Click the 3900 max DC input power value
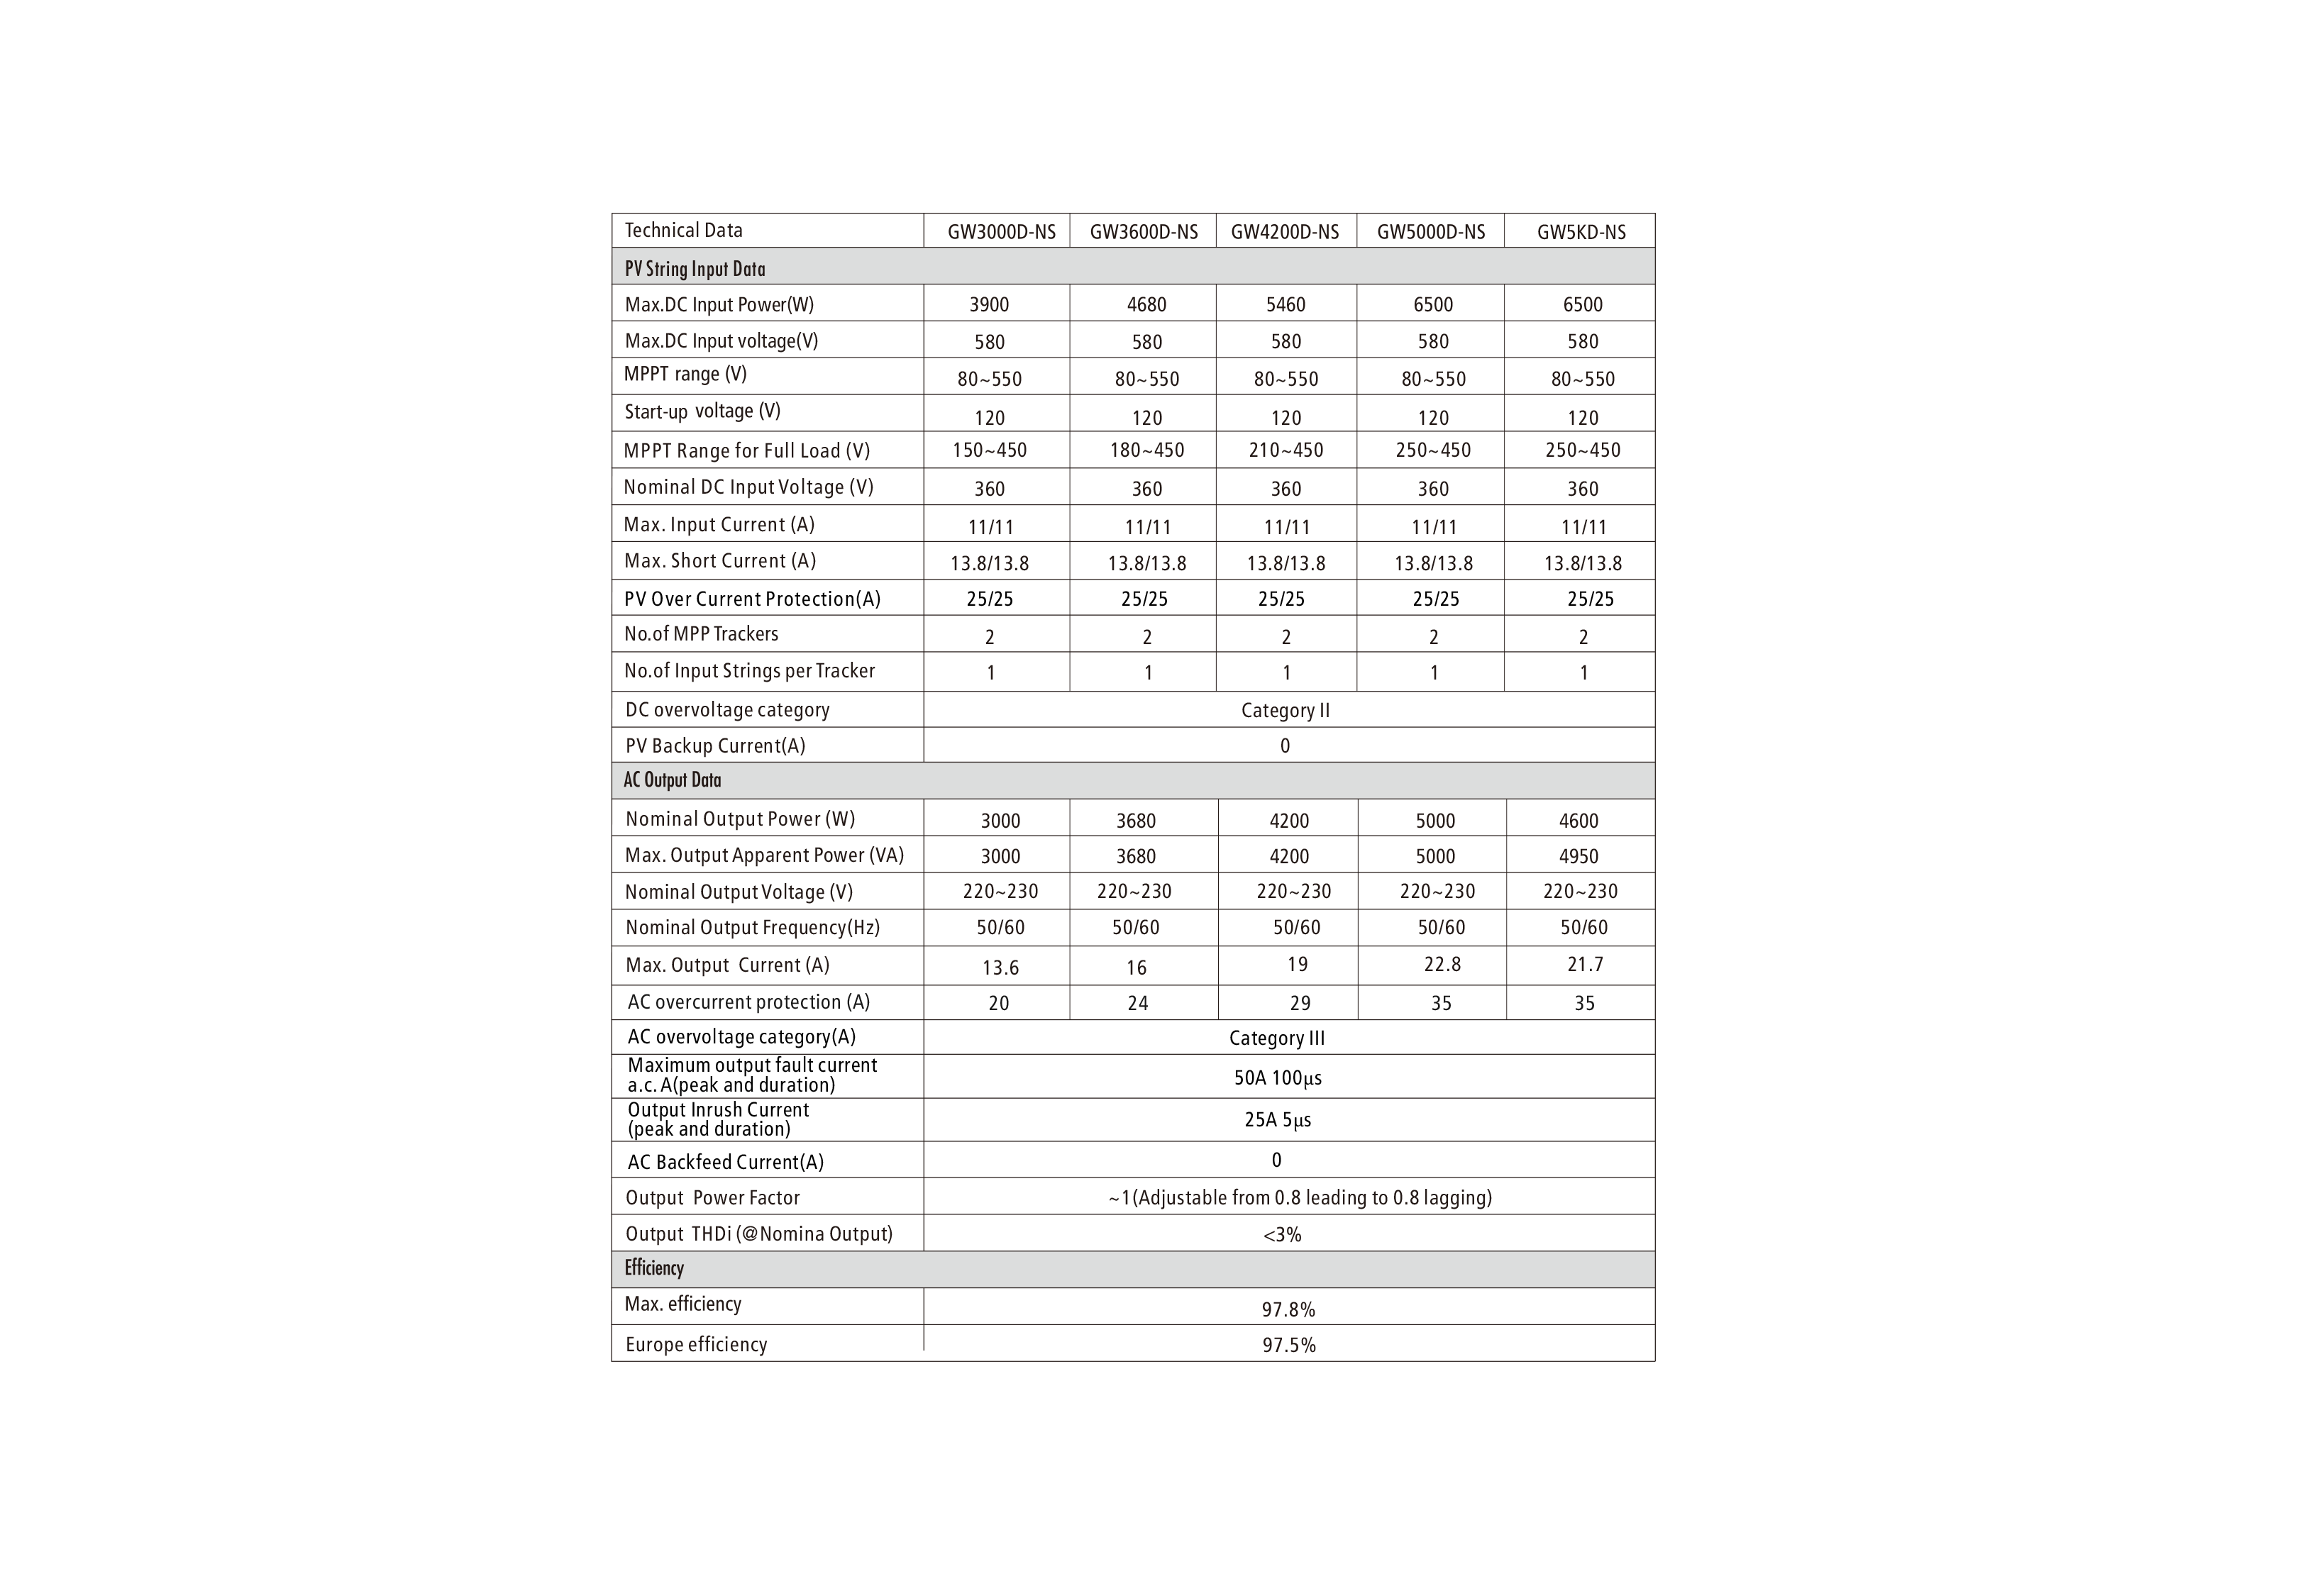 coord(989,304)
